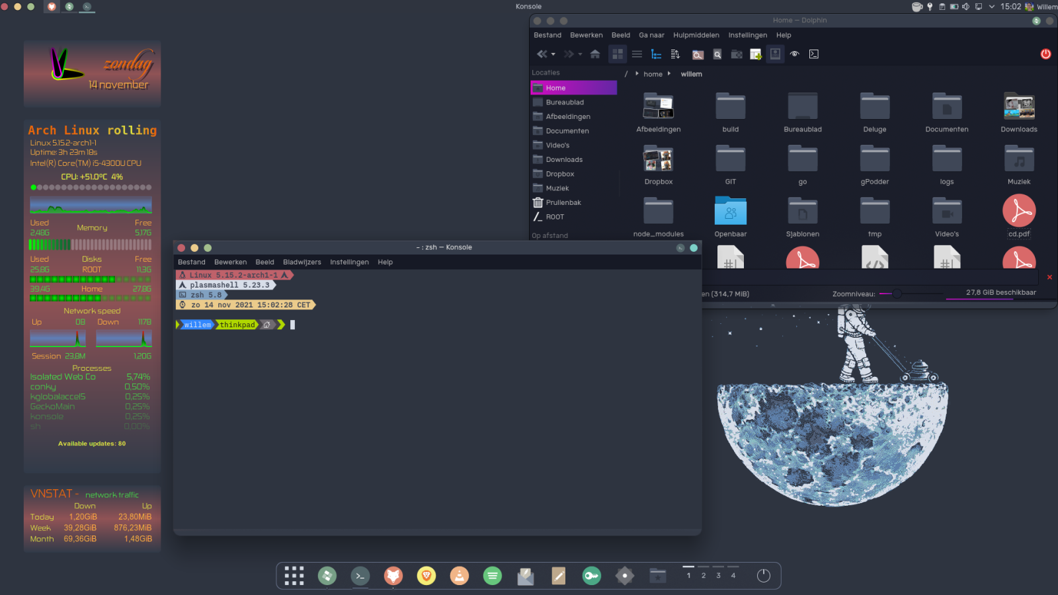
Task: Launch VLC from the dock
Action: [x=459, y=576]
